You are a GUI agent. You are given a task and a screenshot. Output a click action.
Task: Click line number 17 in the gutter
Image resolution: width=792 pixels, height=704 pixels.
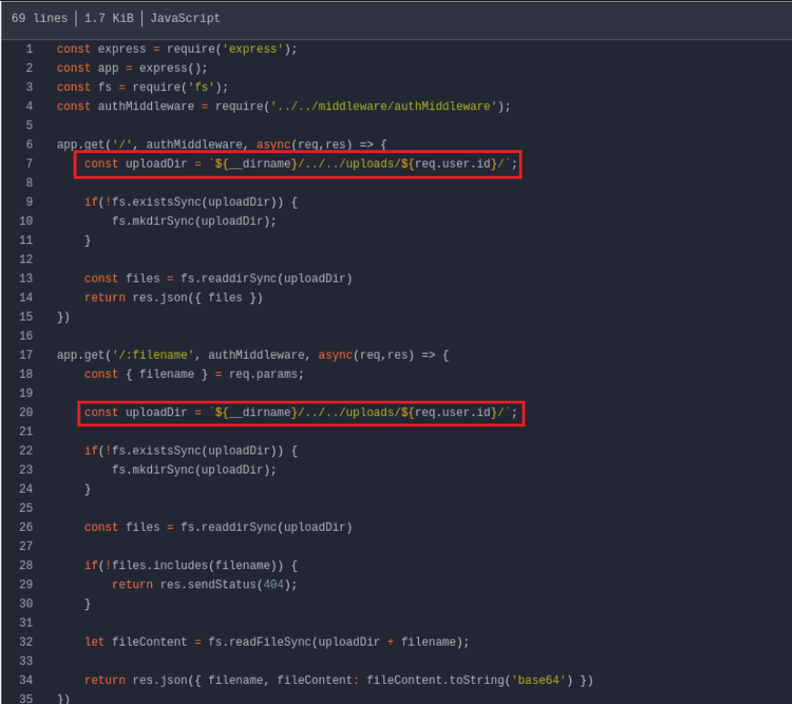pos(26,355)
